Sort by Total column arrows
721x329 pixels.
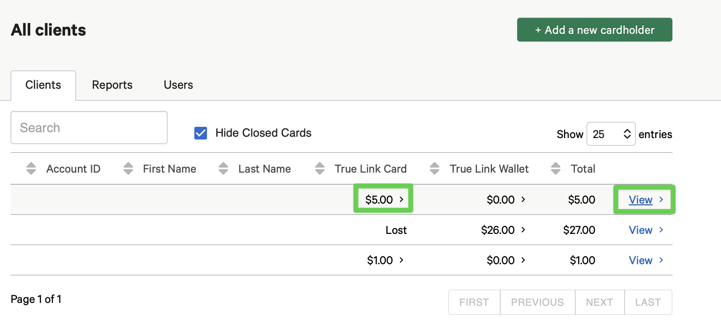(x=556, y=169)
